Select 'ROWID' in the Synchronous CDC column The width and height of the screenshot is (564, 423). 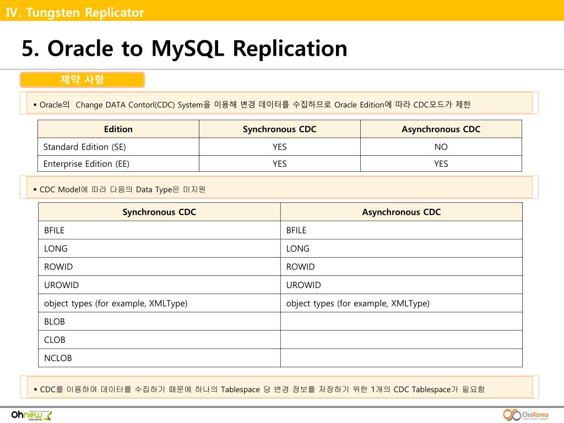pyautogui.click(x=159, y=267)
